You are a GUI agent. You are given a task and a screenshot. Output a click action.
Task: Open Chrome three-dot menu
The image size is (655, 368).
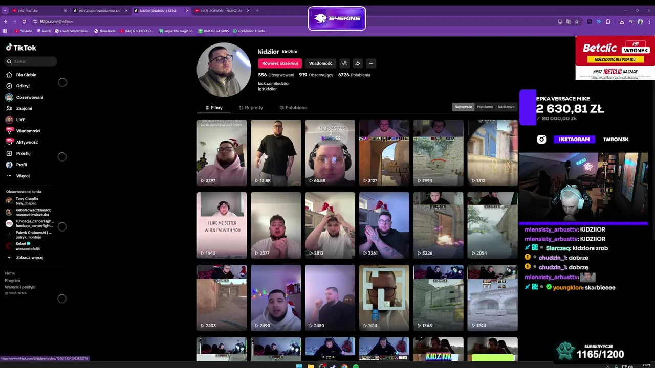coord(649,21)
